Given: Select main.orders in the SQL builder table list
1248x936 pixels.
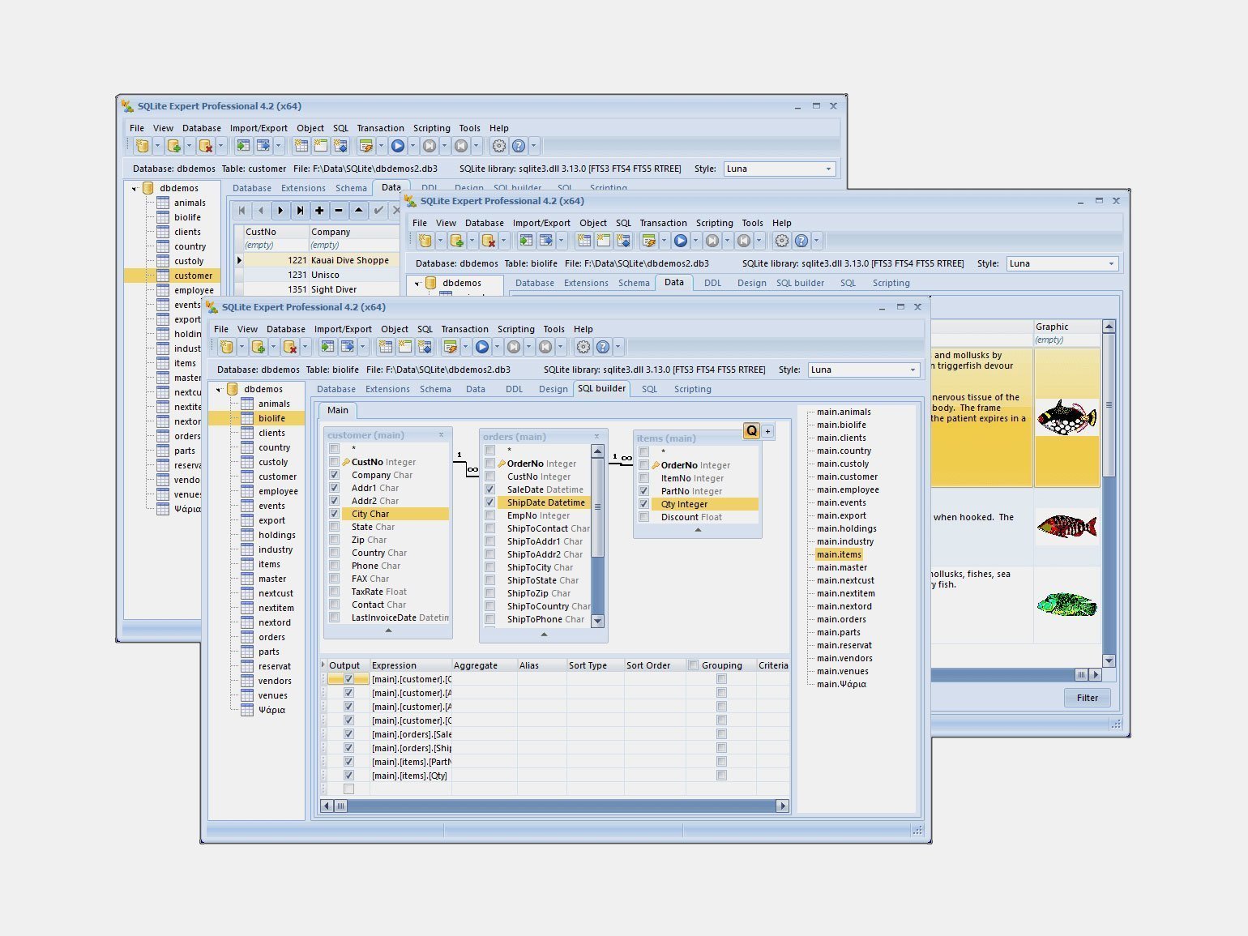Looking at the screenshot, I should [x=841, y=619].
